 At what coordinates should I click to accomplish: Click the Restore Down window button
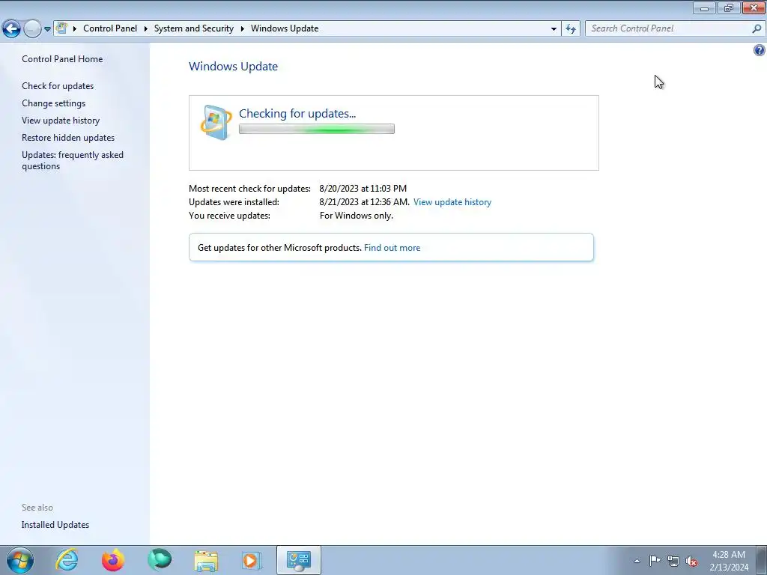click(729, 7)
